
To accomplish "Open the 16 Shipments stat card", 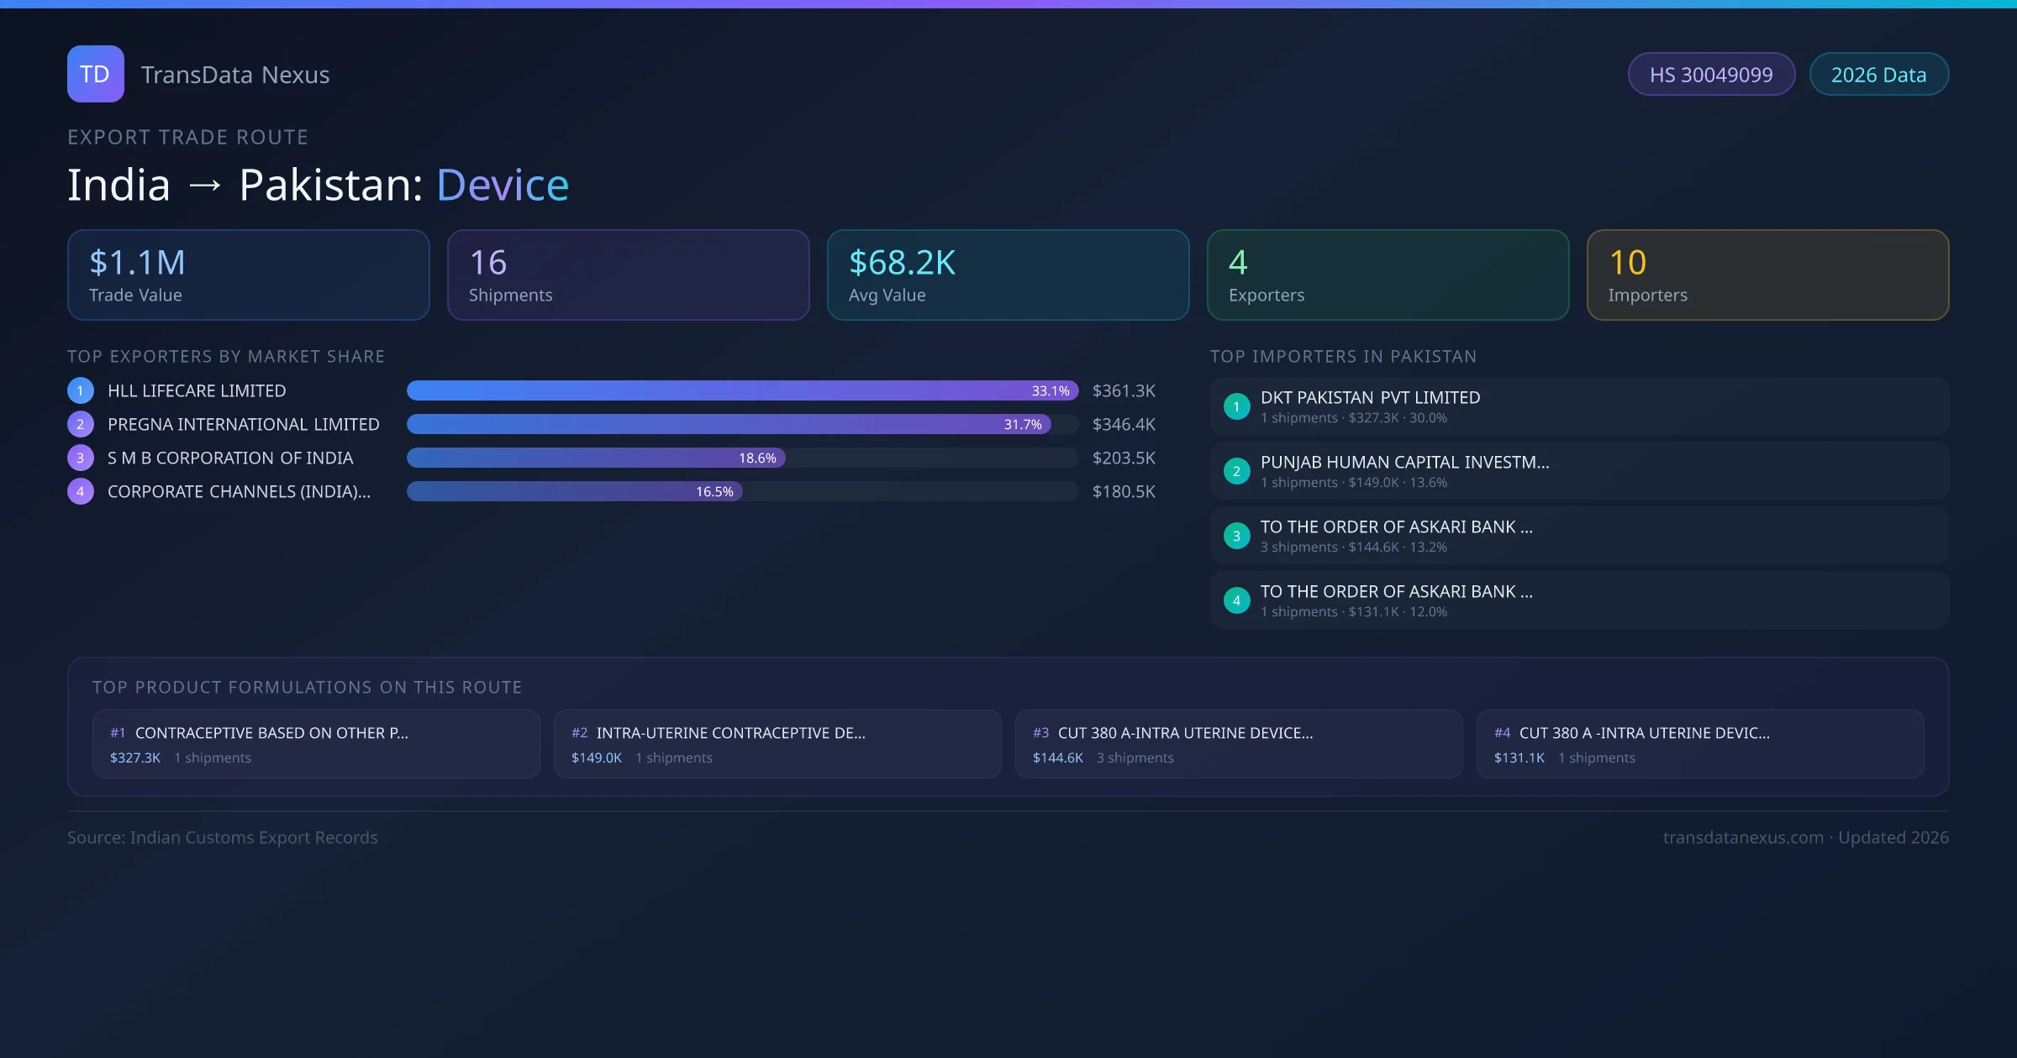I will (x=628, y=275).
